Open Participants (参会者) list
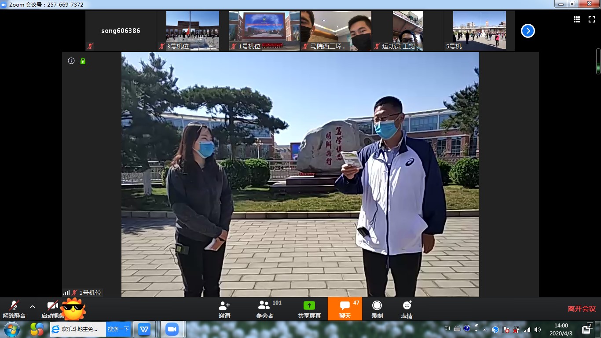 pyautogui.click(x=264, y=305)
